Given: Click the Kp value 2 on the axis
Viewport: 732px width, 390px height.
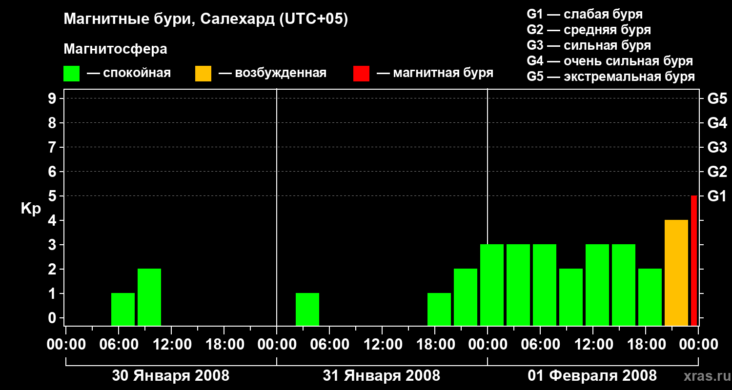Looking at the screenshot, I should (x=53, y=269).
